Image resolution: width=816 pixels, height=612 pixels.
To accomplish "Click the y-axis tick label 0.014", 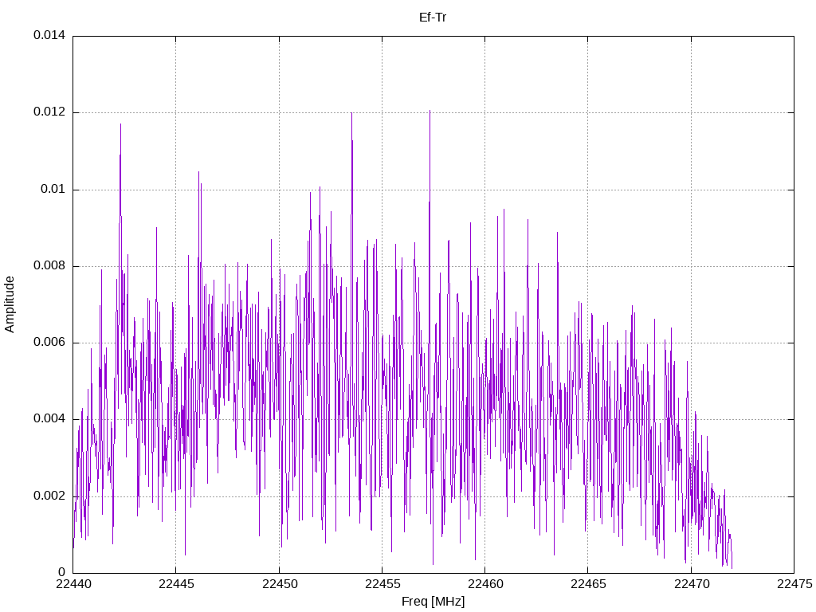I will pyautogui.click(x=49, y=35).
